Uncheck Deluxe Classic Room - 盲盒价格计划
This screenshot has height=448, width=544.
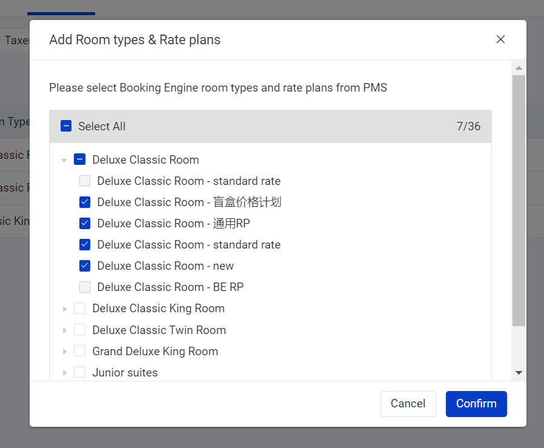pos(85,202)
